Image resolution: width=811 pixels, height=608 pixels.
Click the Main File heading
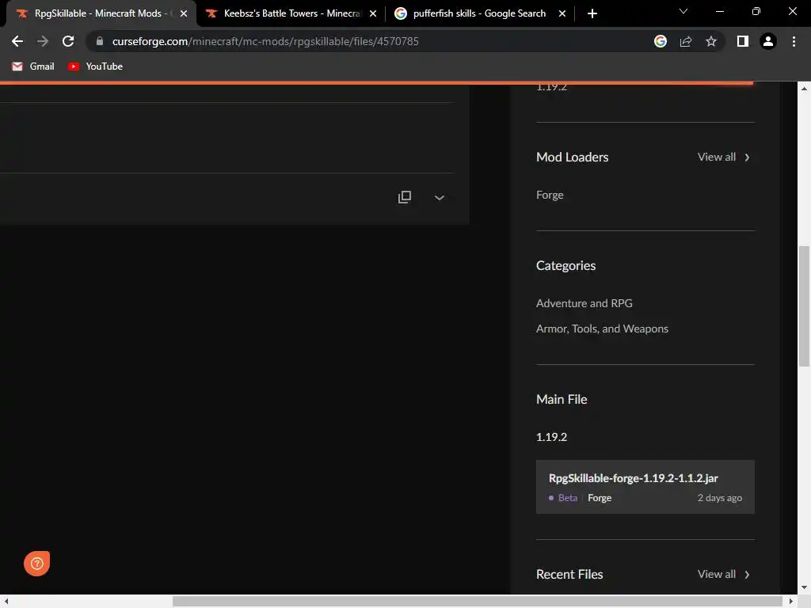click(x=562, y=399)
